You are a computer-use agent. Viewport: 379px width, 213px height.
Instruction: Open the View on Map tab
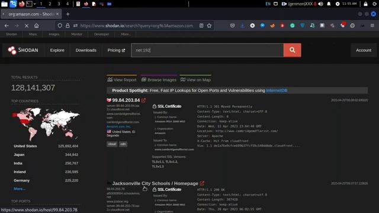195,80
